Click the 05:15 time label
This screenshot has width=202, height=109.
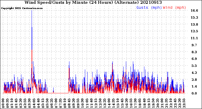click(43, 103)
